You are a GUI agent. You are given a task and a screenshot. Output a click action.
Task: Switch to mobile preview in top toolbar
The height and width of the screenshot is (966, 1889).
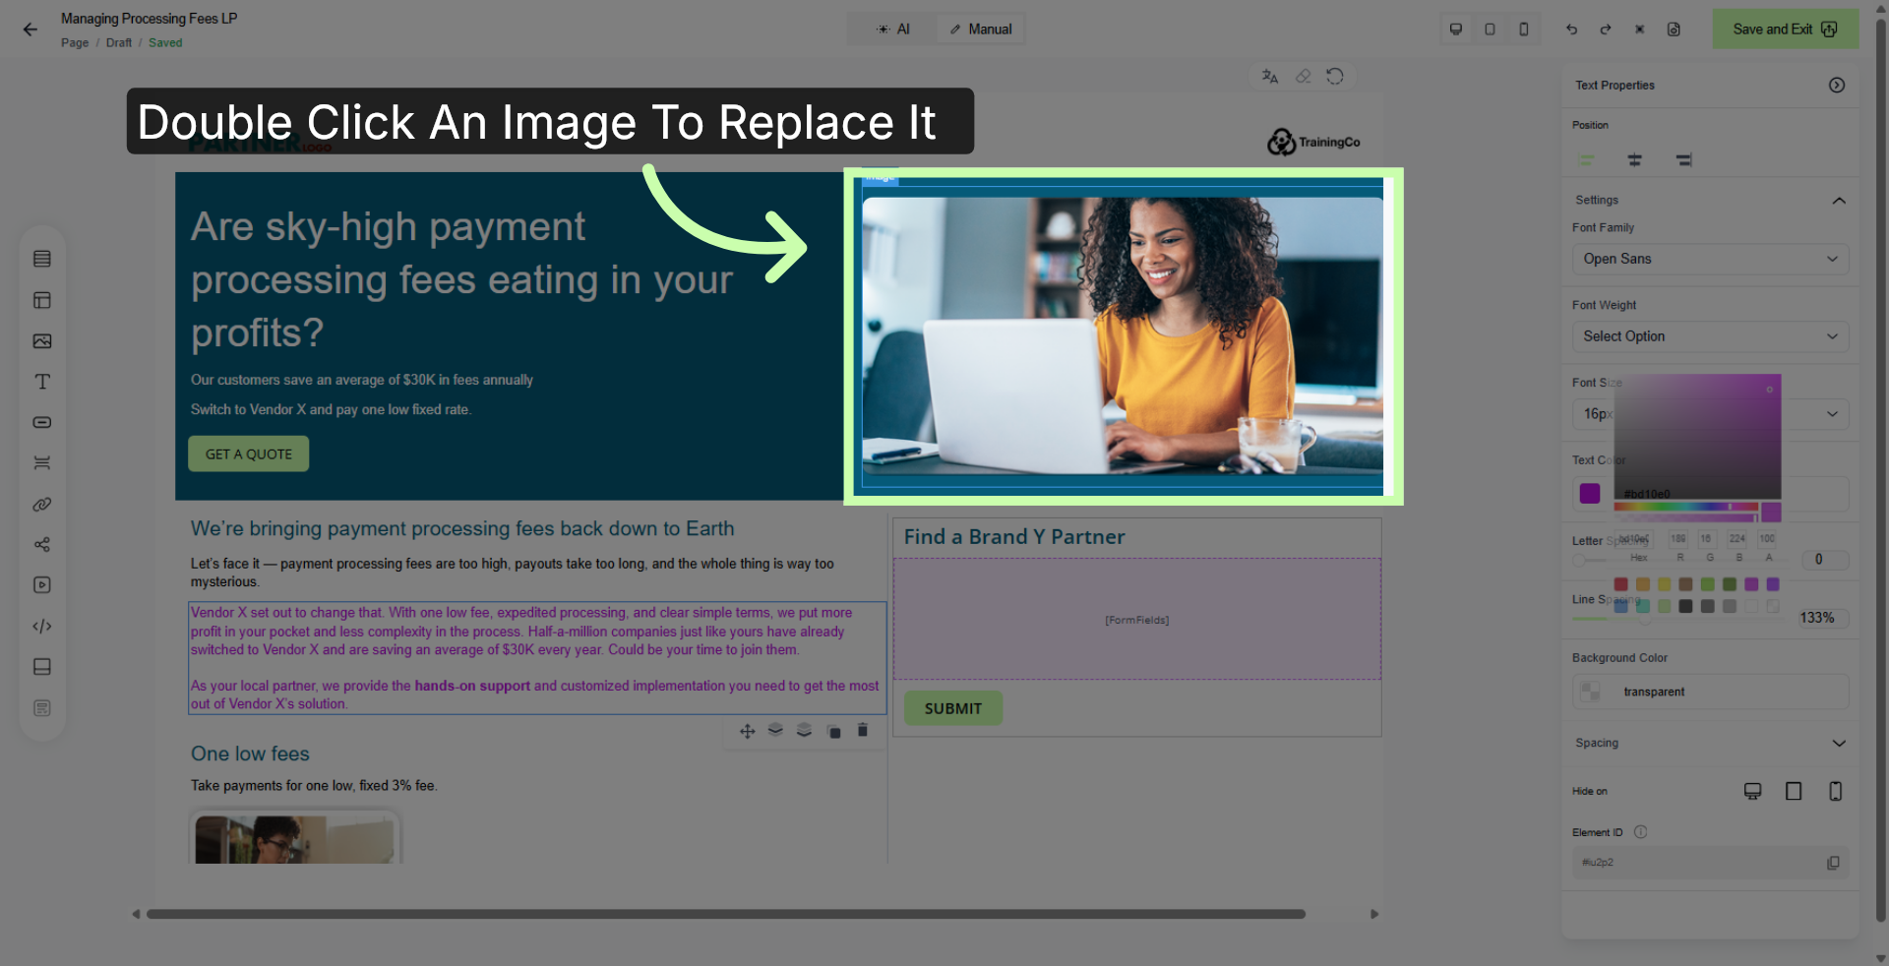pos(1524,30)
